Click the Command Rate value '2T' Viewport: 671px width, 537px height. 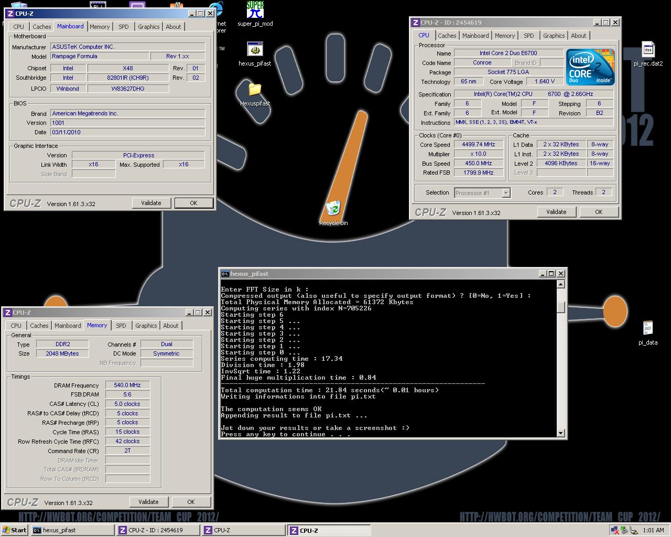click(x=127, y=451)
